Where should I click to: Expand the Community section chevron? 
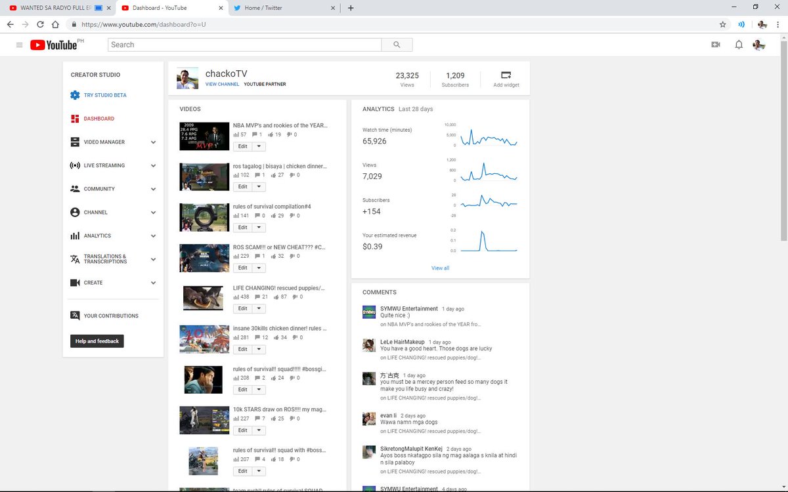tap(153, 189)
